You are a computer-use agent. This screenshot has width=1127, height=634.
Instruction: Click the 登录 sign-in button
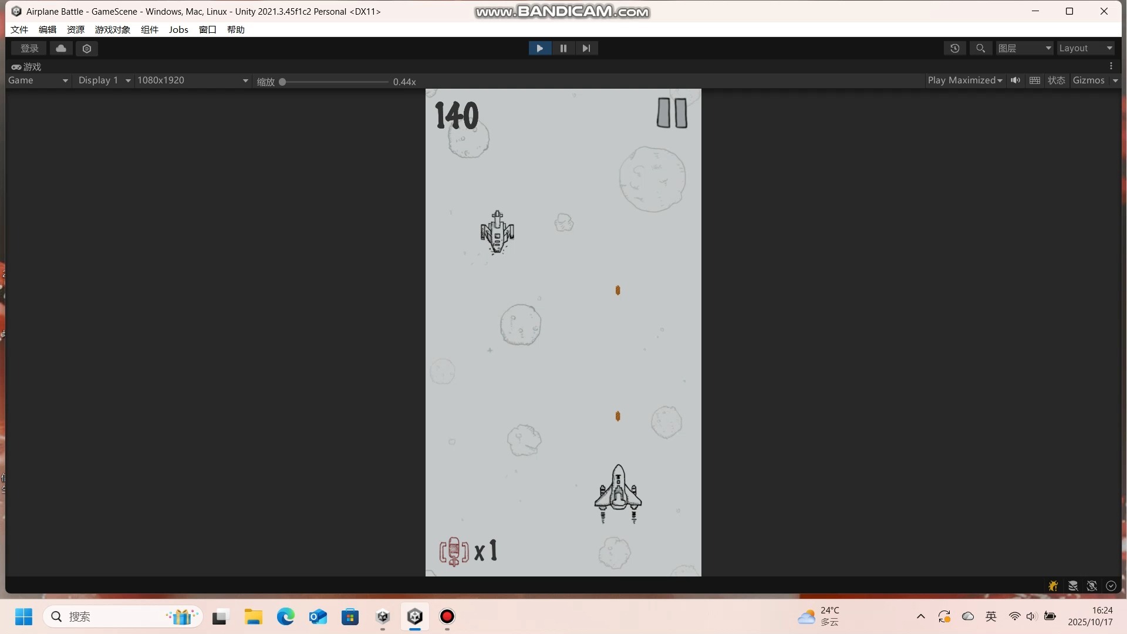[x=29, y=48]
